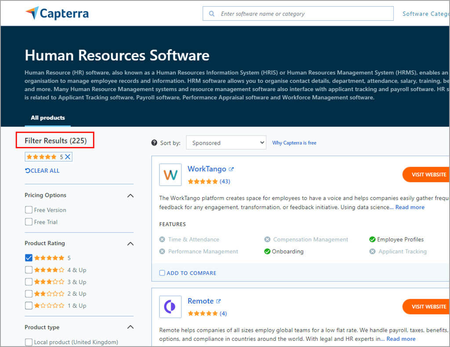
Task: Enable the Free Trial checkbox
Action: pos(29,222)
